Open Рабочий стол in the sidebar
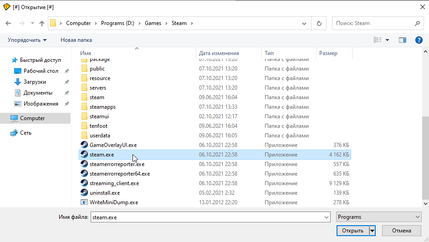 pyautogui.click(x=41, y=71)
